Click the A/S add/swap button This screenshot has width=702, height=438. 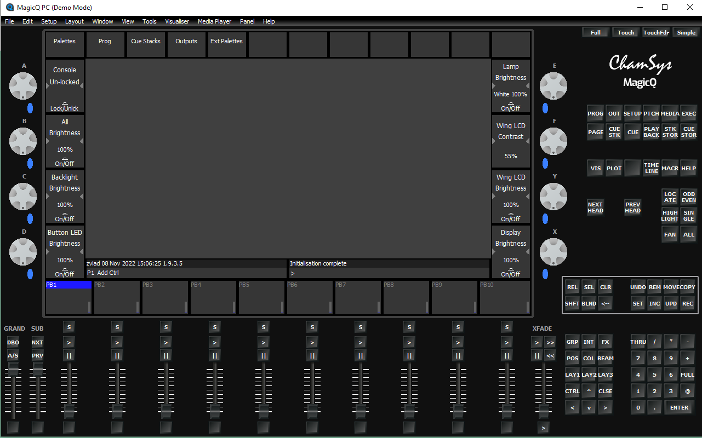tap(13, 356)
